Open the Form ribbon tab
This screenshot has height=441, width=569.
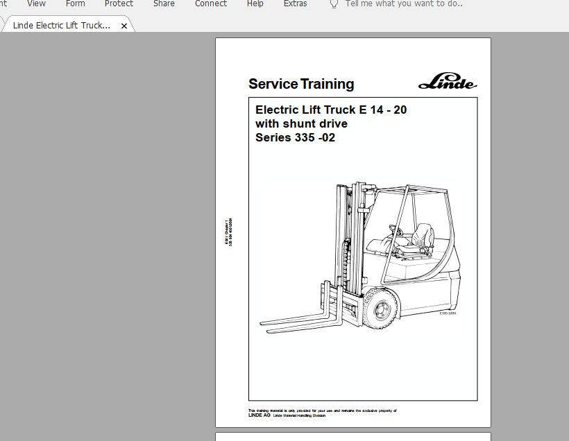(75, 3)
